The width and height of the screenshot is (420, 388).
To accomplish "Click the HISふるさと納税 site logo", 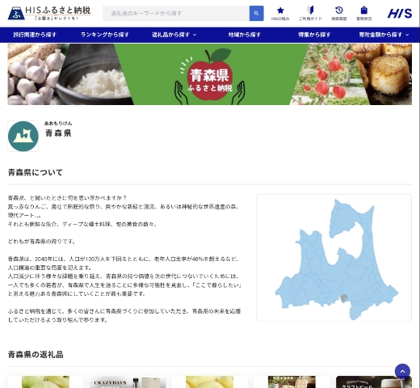I will (x=49, y=13).
